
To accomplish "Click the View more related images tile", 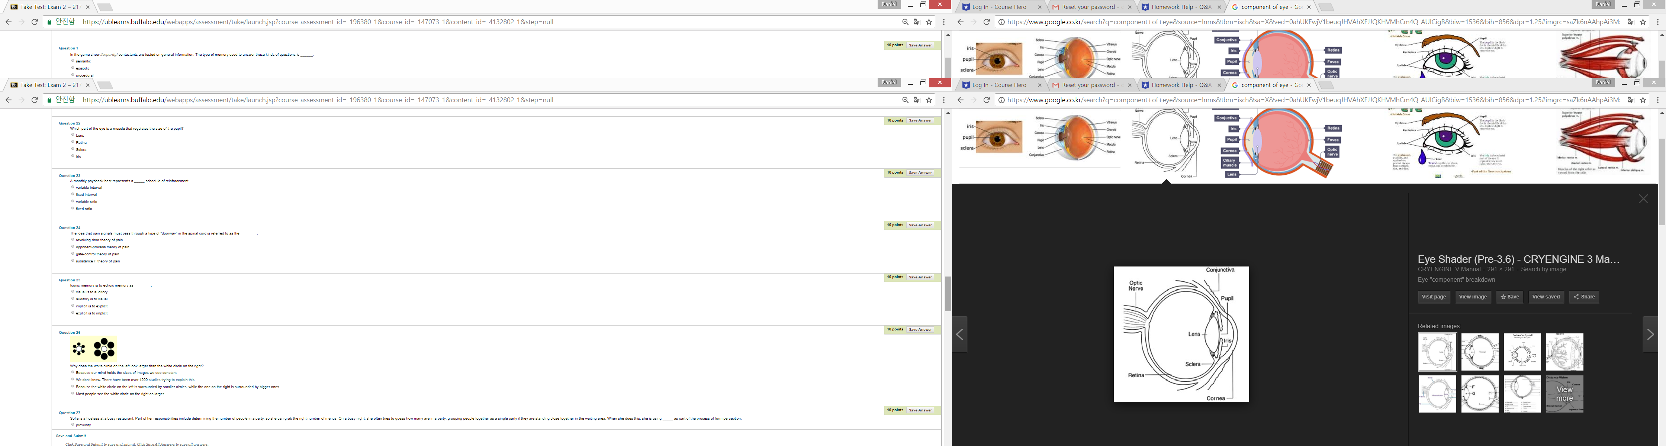I will pyautogui.click(x=1564, y=394).
